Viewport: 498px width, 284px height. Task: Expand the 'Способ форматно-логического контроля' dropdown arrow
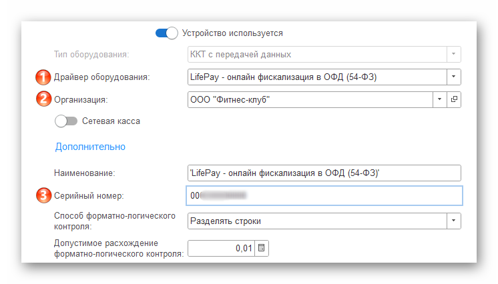coord(454,221)
